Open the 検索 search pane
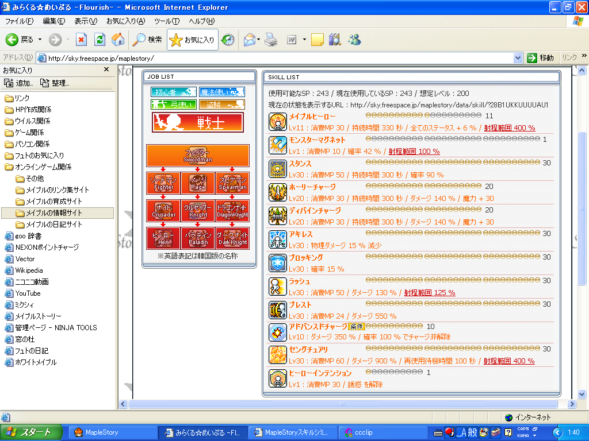Screen dimensions: 589x441 click(x=147, y=40)
